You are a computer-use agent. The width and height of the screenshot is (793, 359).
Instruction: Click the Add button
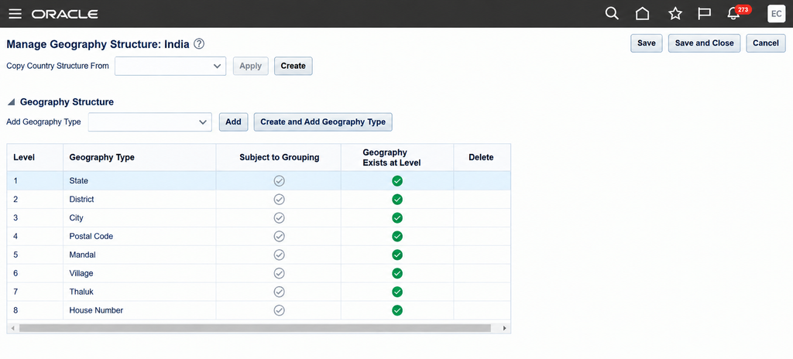point(233,121)
